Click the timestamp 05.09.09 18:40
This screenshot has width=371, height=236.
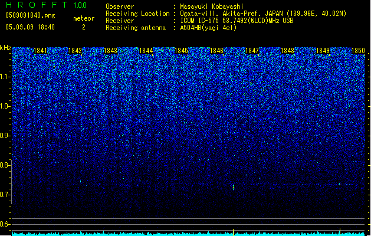[30, 27]
